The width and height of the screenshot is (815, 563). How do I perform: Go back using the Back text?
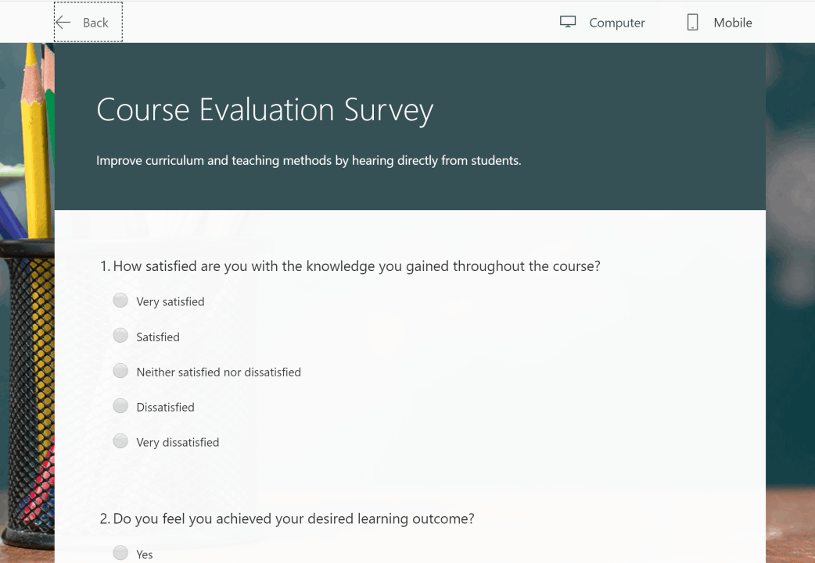pos(95,23)
